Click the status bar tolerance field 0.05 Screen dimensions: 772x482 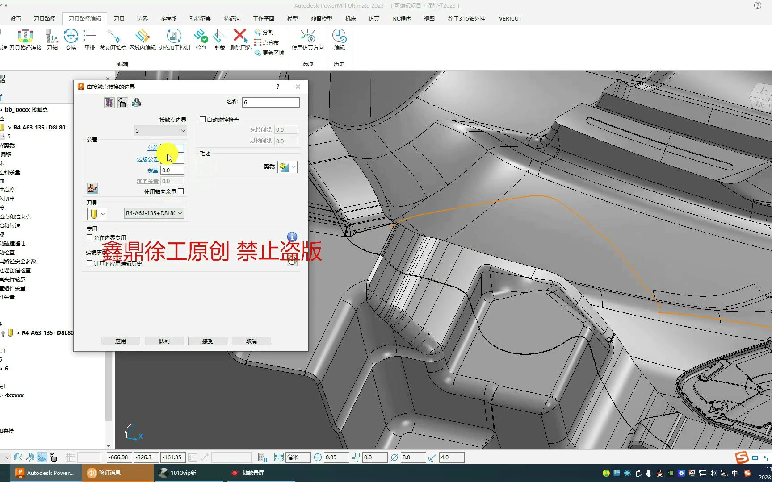point(337,457)
